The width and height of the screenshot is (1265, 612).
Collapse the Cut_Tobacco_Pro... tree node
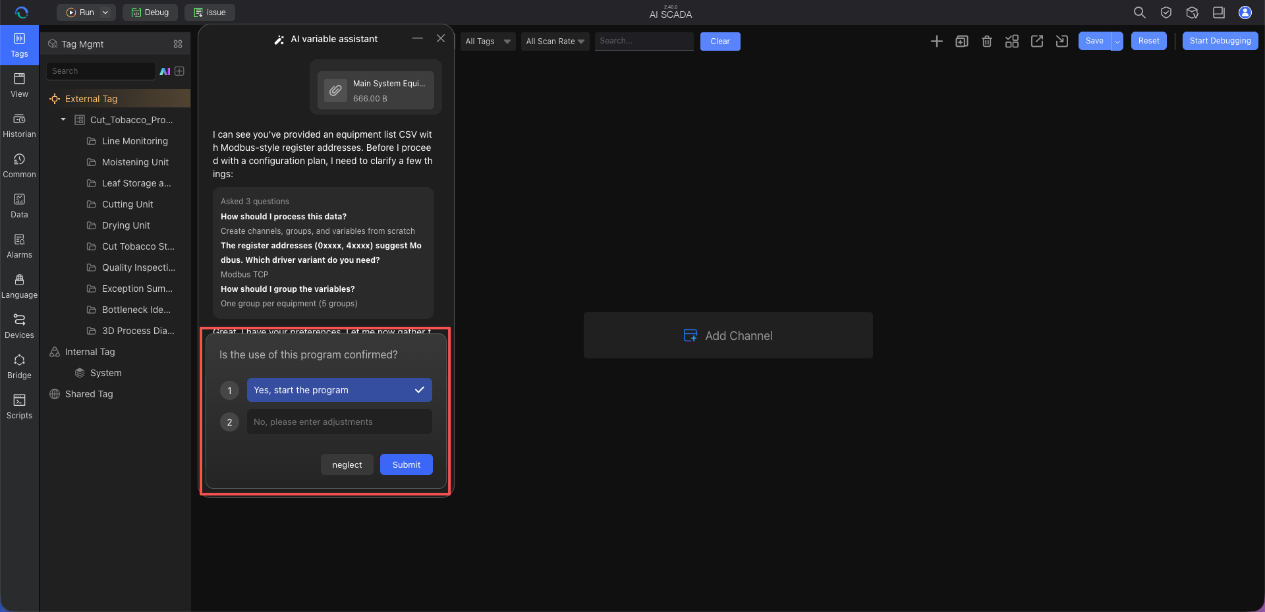click(63, 120)
